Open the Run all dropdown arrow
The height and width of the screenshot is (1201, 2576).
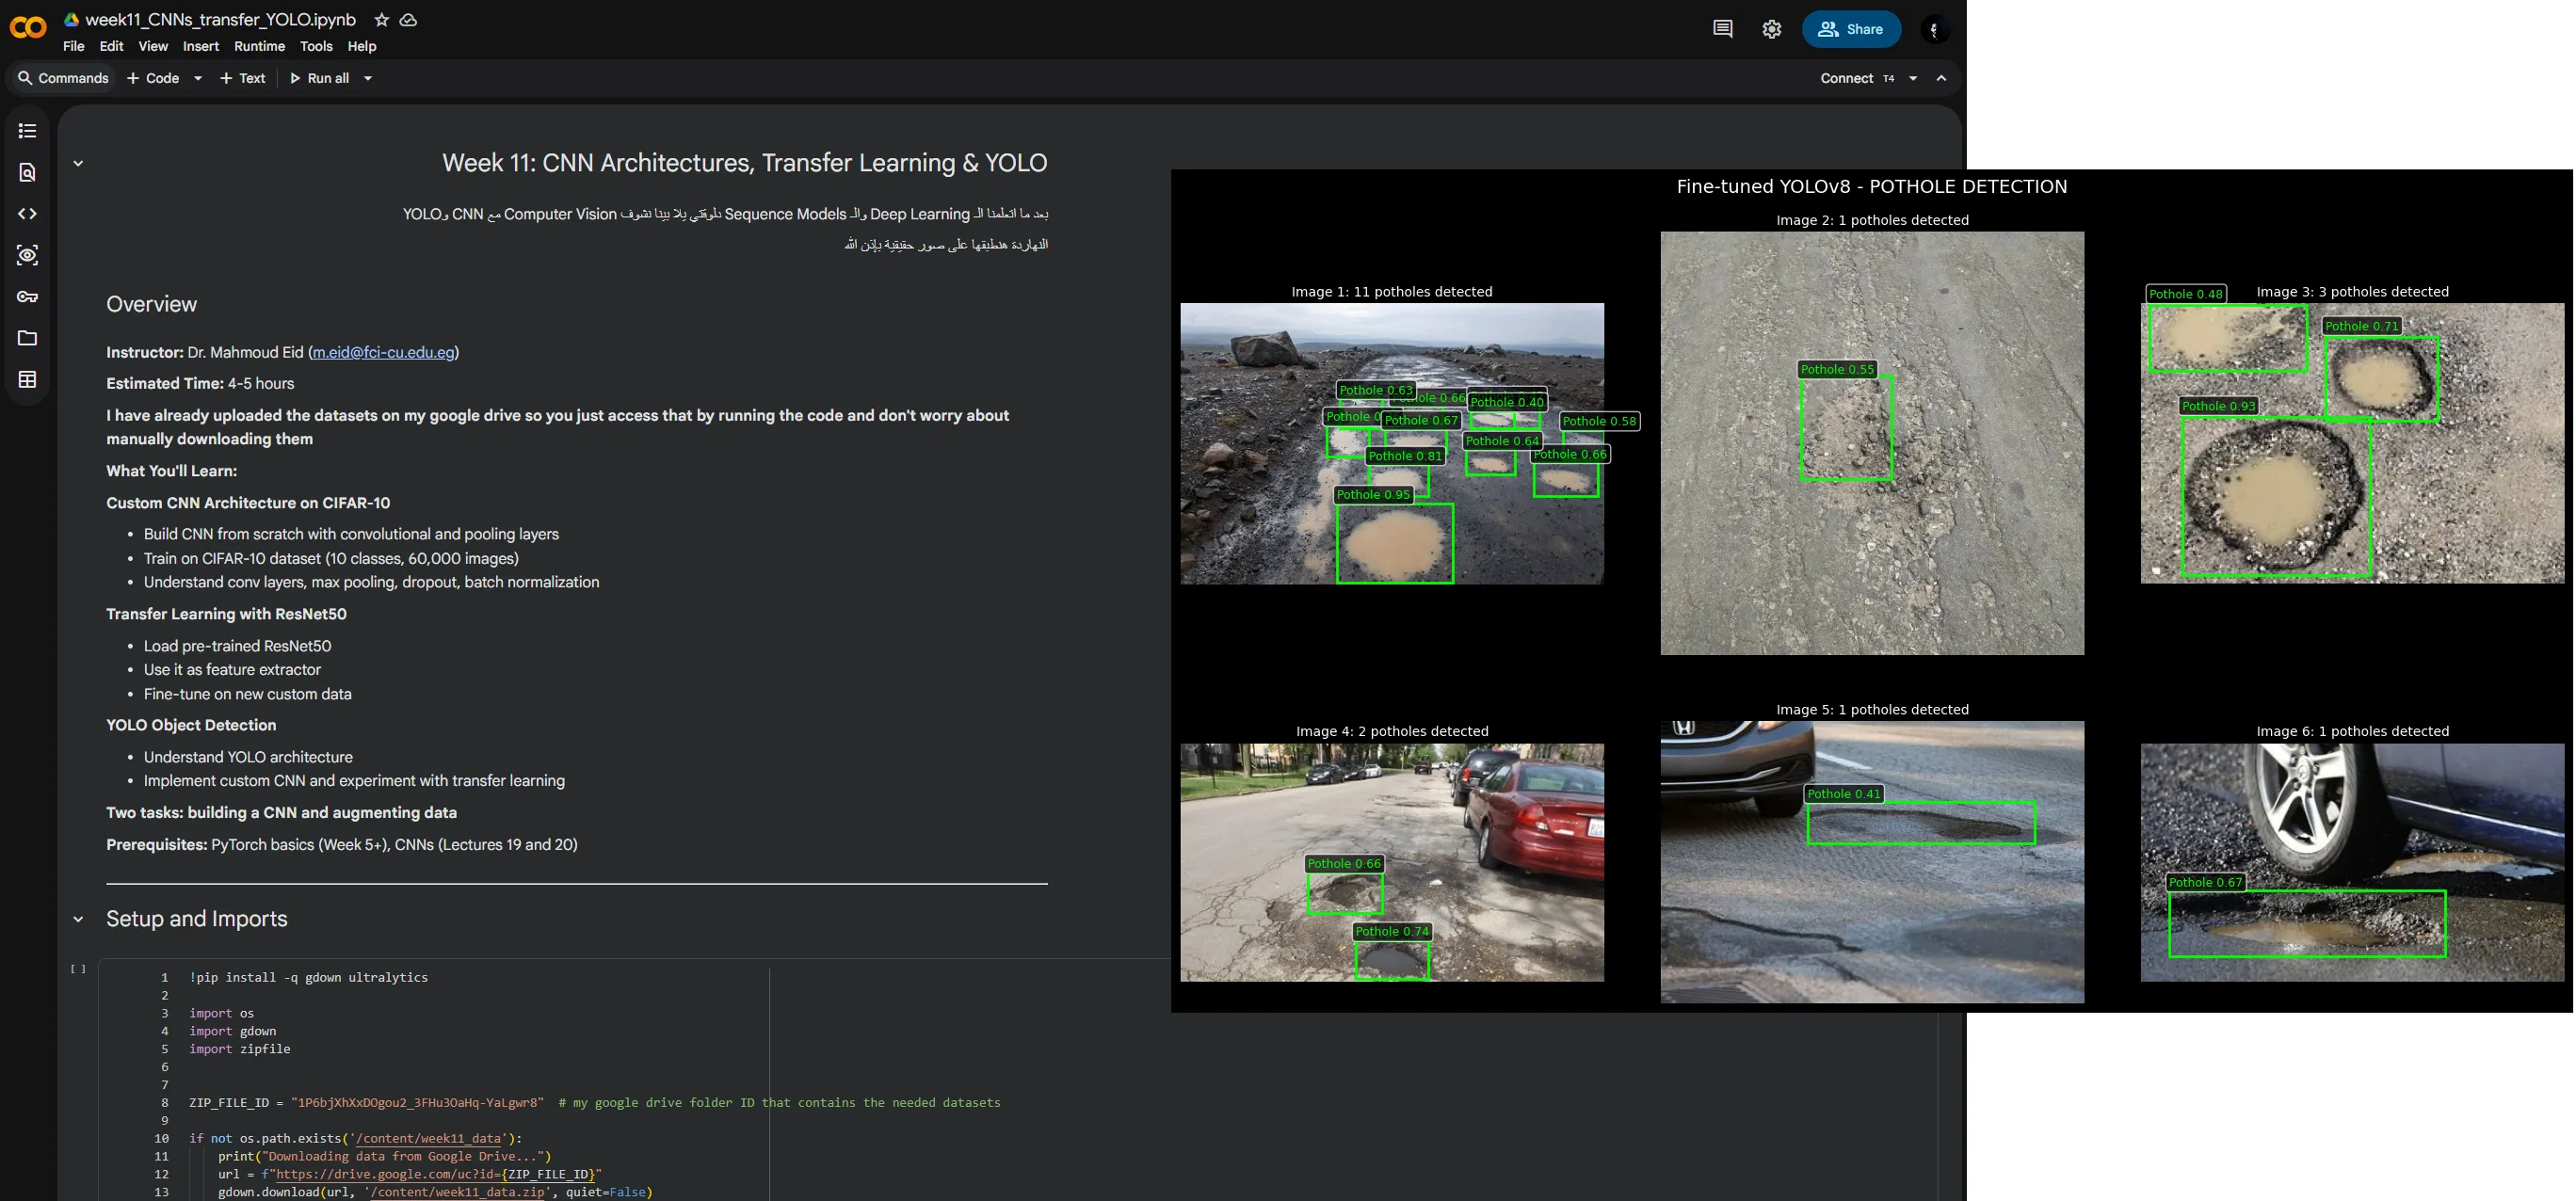point(368,78)
